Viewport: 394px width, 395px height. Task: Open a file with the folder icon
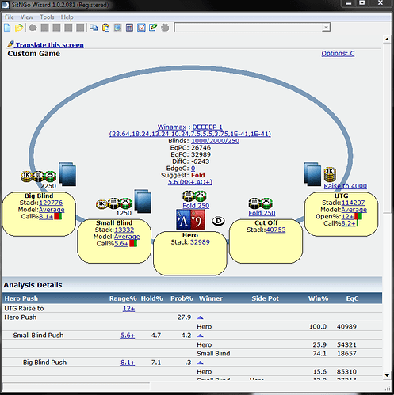pos(19,28)
